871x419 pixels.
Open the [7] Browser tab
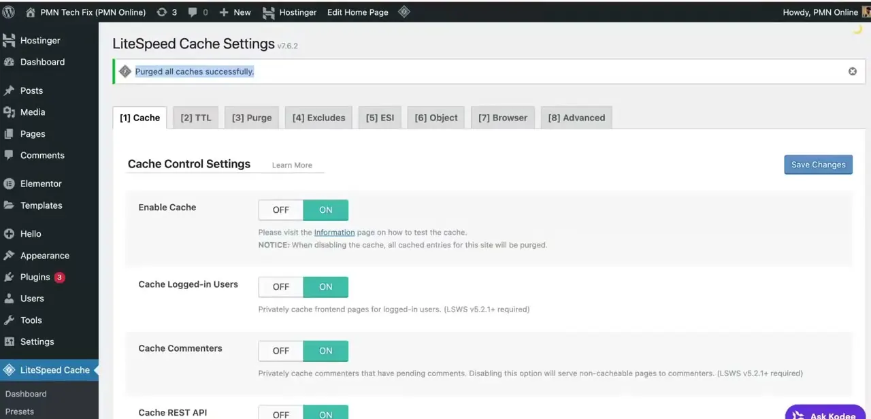click(503, 118)
